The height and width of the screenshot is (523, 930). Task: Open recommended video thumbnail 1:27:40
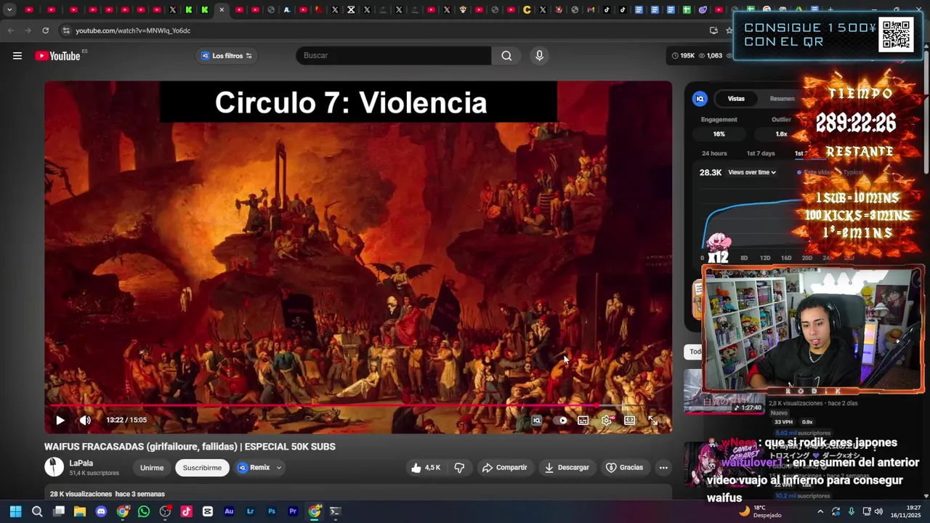724,391
